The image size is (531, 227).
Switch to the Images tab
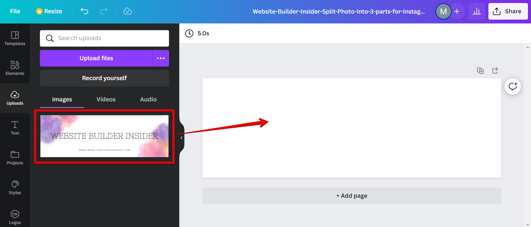(x=62, y=99)
